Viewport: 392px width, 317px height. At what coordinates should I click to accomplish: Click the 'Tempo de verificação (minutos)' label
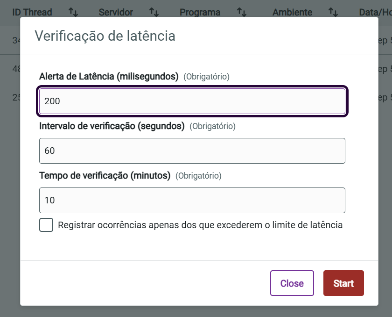[x=105, y=176]
